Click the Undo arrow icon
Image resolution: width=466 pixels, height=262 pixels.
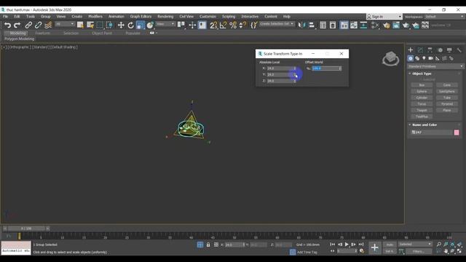point(8,25)
